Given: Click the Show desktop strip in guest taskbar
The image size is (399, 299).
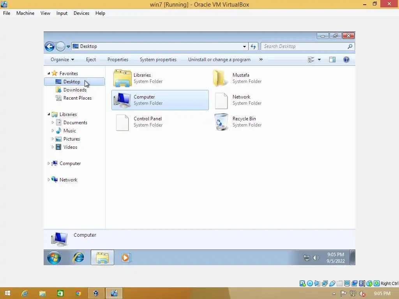Looking at the screenshot, I should 352,258.
